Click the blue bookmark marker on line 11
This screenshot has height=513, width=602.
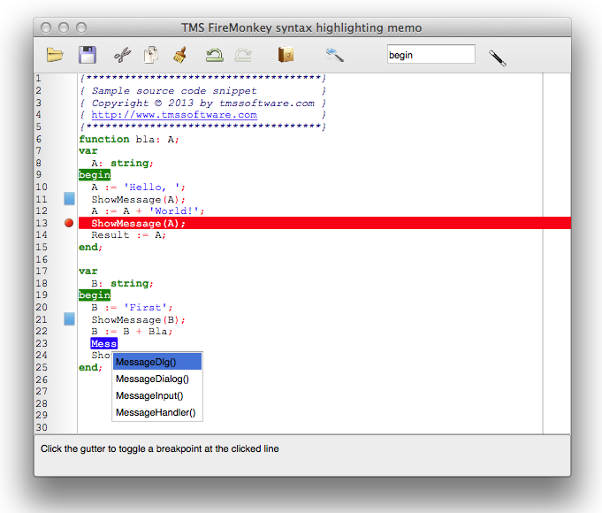point(69,199)
